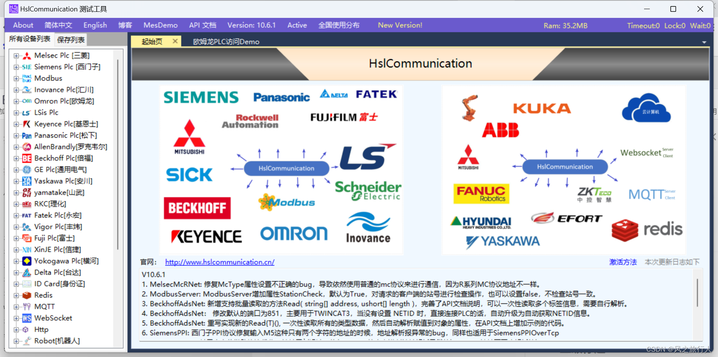Click the Fuji Plc icon in tree

pos(27,238)
